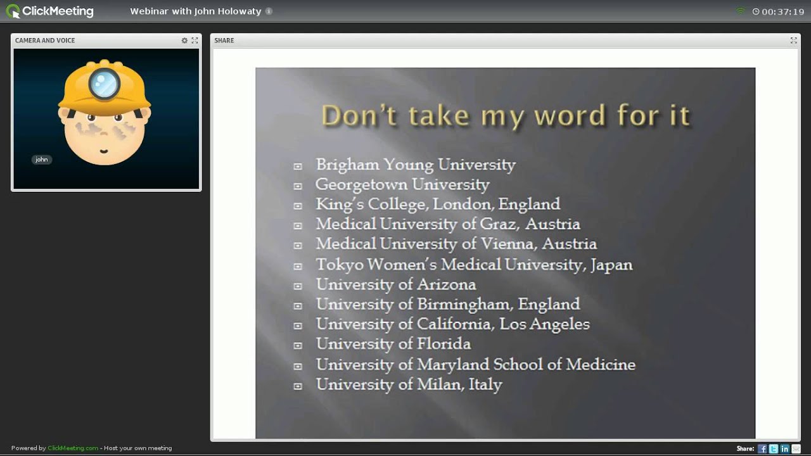The height and width of the screenshot is (456, 811).
Task: Click the slide heading Don't take my word for it
Action: pos(505,117)
